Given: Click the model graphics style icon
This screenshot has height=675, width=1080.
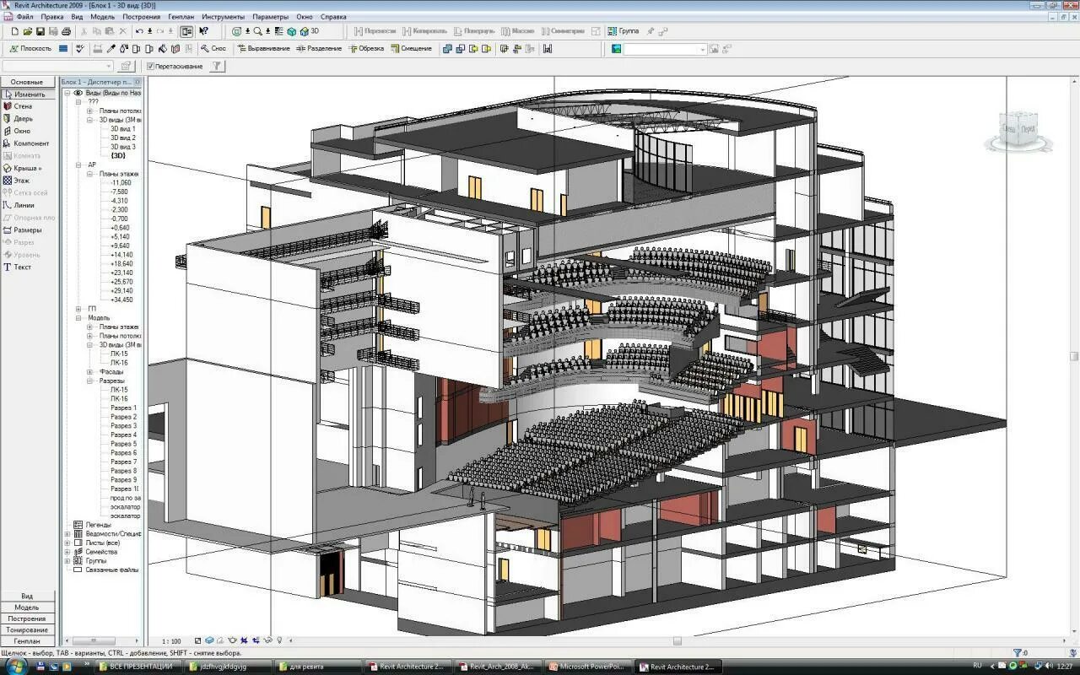Looking at the screenshot, I should 209,640.
